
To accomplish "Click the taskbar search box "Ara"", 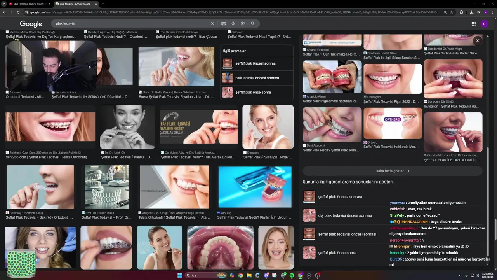I will coord(206,275).
